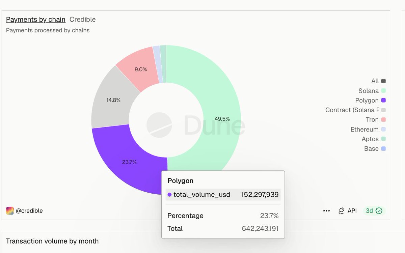Image resolution: width=405 pixels, height=253 pixels.
Task: Click the Payments processed by chains subtitle
Action: 48,30
